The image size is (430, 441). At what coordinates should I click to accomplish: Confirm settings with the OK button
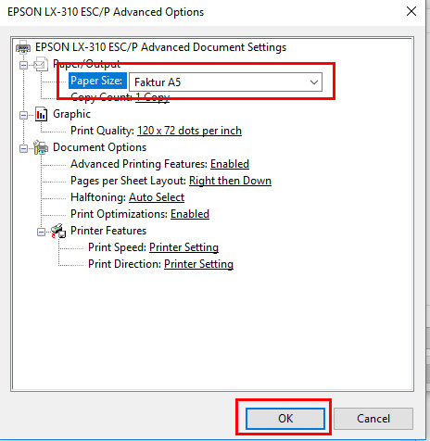coord(285,419)
